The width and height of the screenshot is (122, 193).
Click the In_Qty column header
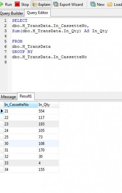[48, 105]
